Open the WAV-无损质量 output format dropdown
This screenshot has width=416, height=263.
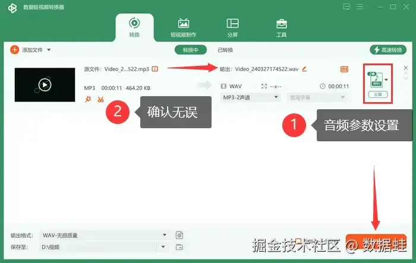point(105,235)
